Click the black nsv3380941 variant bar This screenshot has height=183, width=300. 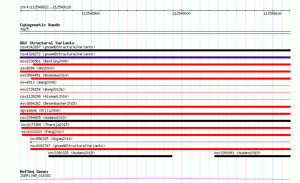click(252, 156)
